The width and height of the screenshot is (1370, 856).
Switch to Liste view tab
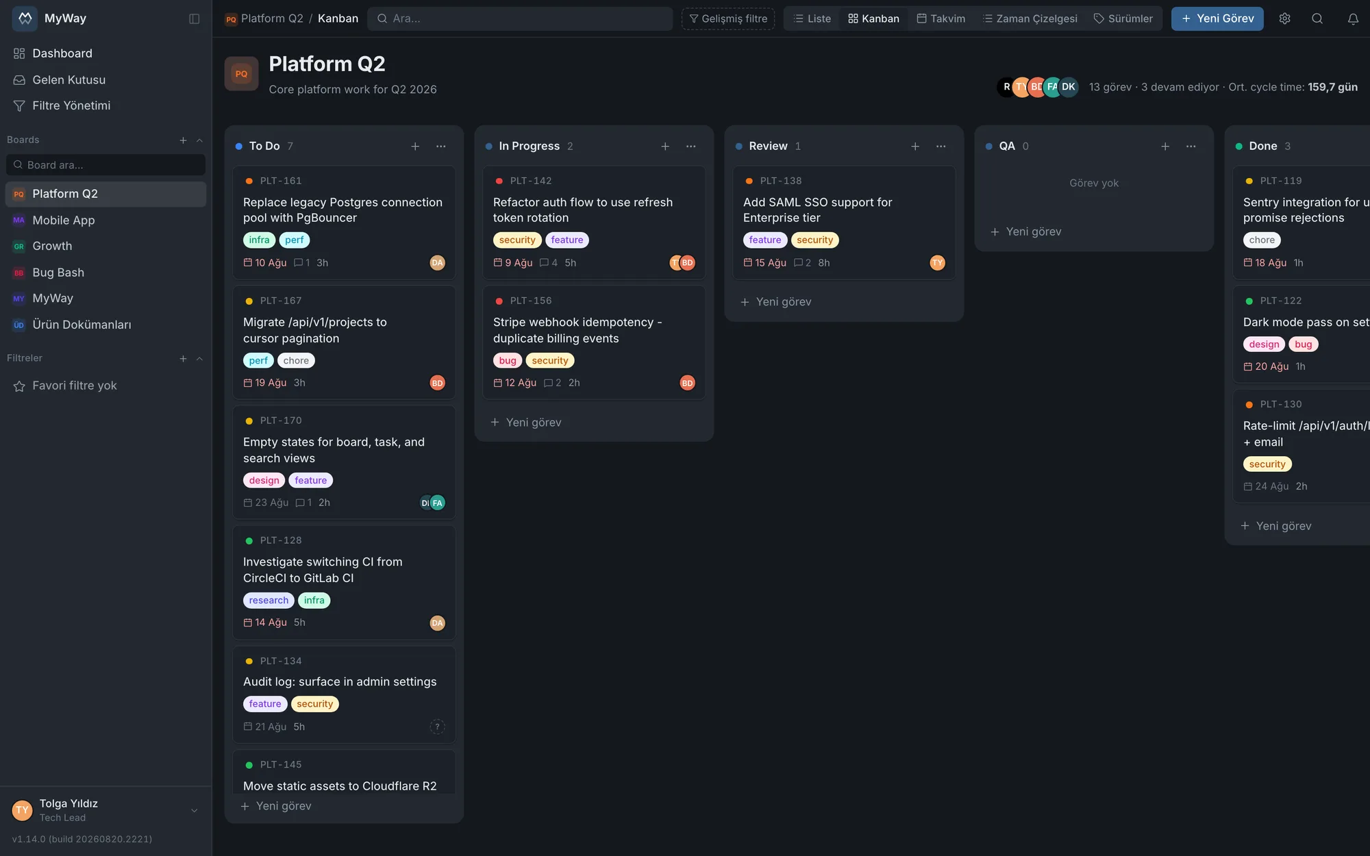812,18
